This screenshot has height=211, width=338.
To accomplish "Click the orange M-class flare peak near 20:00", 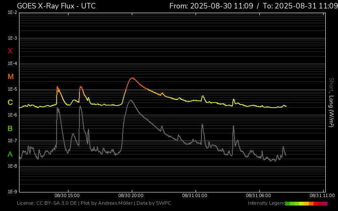I will [132, 78].
